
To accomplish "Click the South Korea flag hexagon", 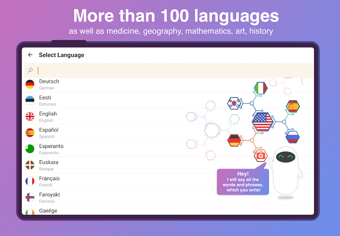I will point(235,104).
